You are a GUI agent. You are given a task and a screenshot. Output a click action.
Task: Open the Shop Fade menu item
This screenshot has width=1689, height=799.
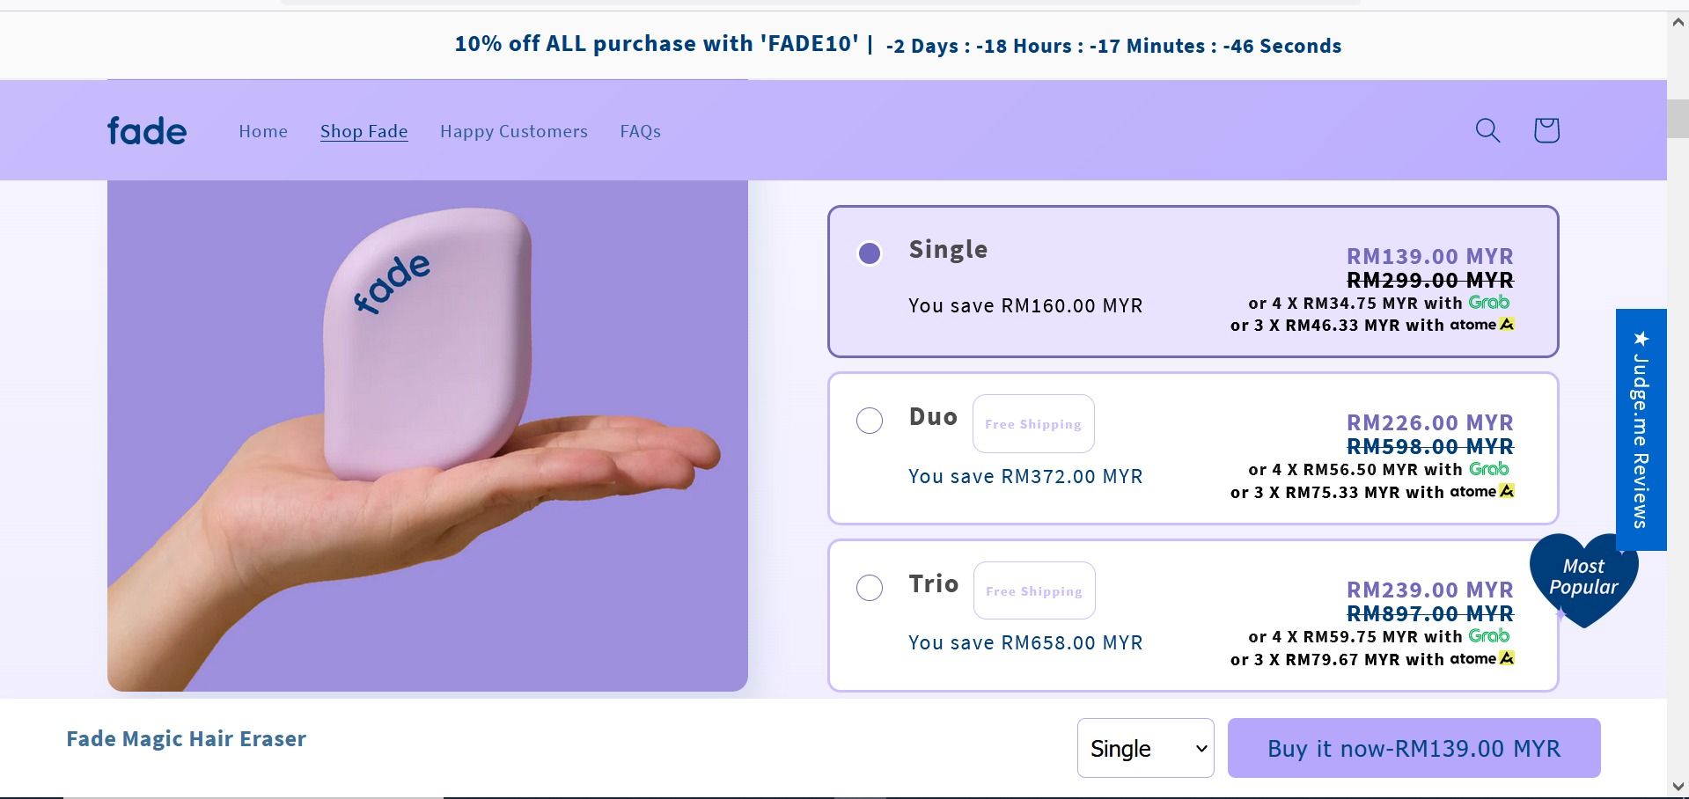(x=364, y=131)
